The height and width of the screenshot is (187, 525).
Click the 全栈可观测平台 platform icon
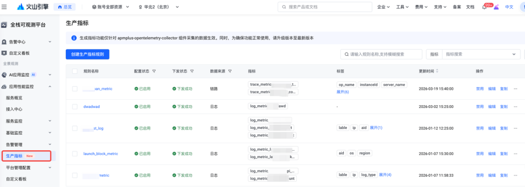(4, 25)
